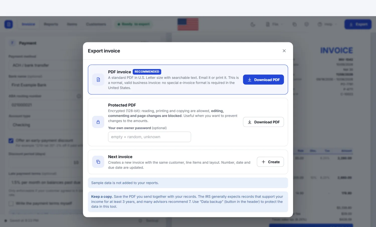Open the File dropdown menu
Screen dimensions: 376x227
click(x=274, y=24)
